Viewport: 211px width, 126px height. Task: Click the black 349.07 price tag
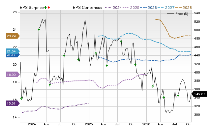pos(199,94)
